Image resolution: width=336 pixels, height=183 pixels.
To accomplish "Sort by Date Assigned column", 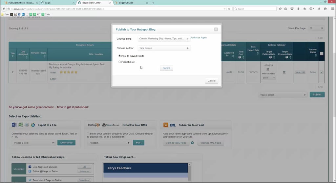I will pos(27,57).
